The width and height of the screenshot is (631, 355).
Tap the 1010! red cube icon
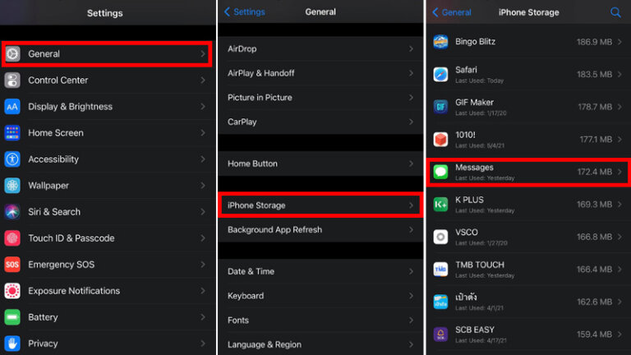[440, 139]
